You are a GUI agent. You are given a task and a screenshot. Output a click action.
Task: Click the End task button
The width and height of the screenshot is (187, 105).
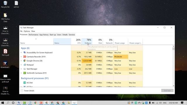point(167,90)
